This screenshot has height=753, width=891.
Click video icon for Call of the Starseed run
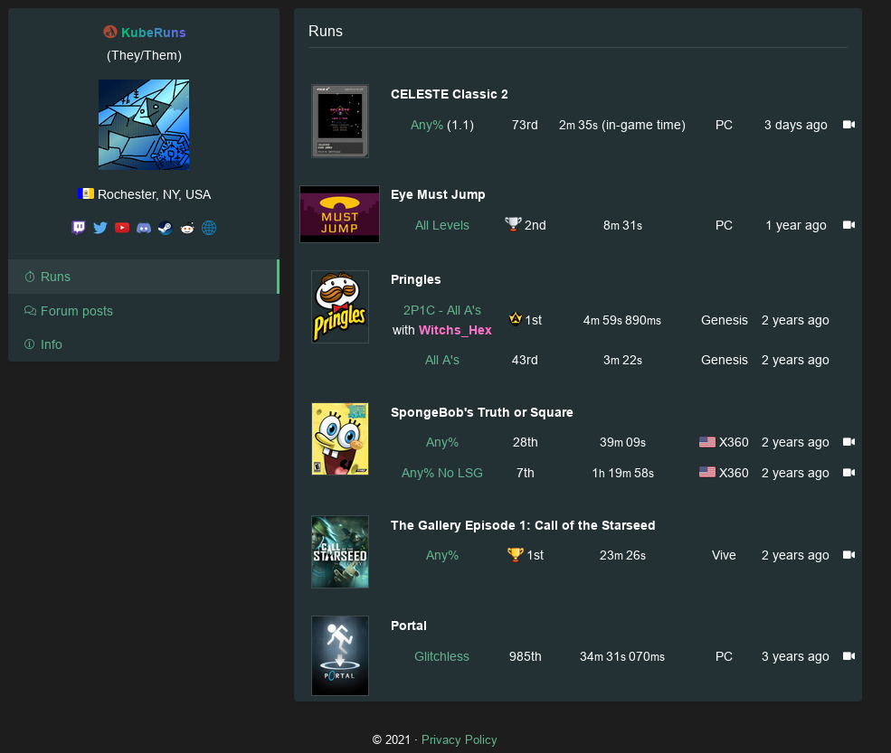point(849,555)
